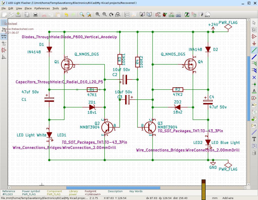Select the No-connect flag tool

pyautogui.click(x=254, y=77)
